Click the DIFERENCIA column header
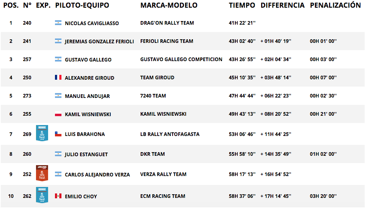Image resolution: width=365 pixels, height=208 pixels. [283, 5]
